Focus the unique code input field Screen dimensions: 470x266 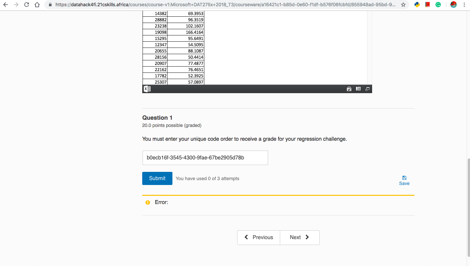(x=205, y=158)
